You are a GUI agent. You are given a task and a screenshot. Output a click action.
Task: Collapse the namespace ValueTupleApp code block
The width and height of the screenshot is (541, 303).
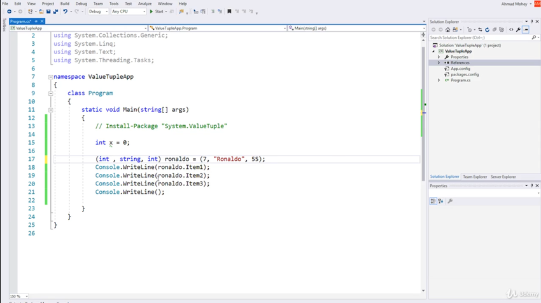[x=51, y=77]
